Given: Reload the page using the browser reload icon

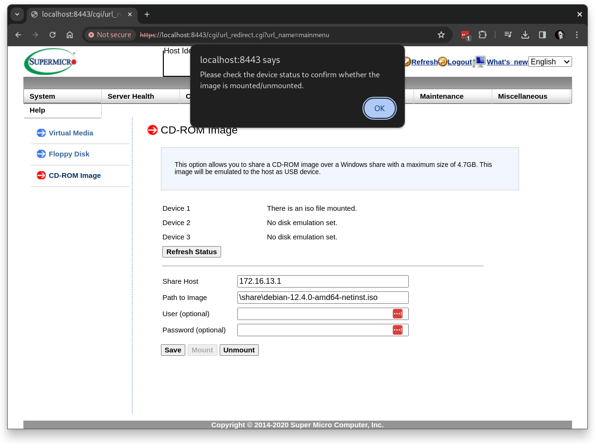Looking at the screenshot, I should [x=53, y=35].
